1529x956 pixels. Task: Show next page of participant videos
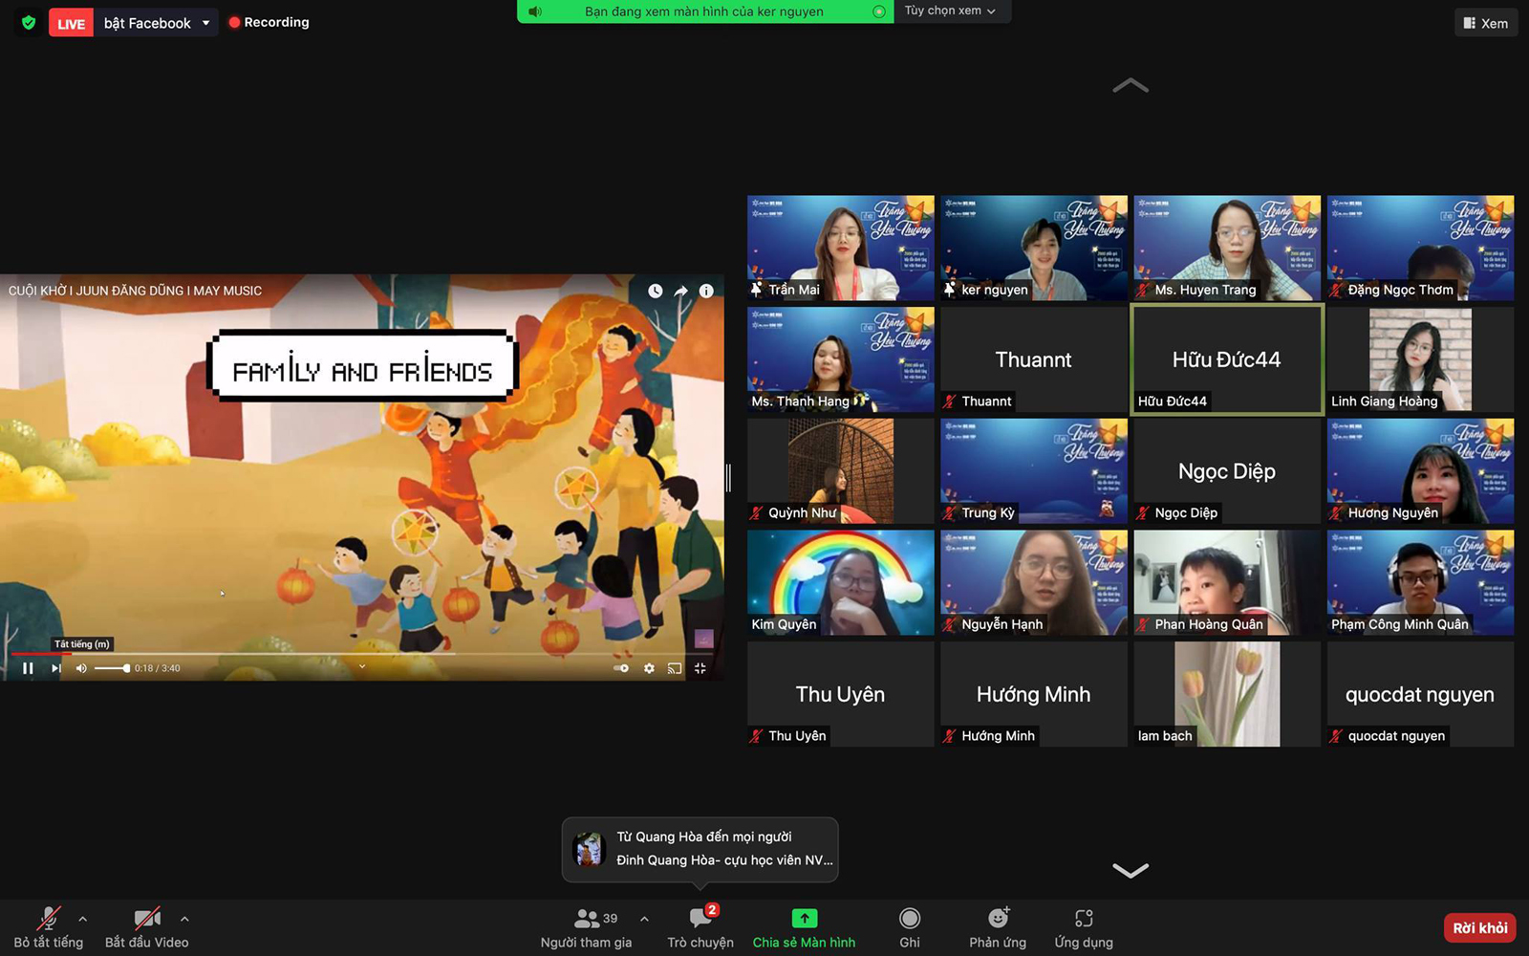[x=1131, y=870]
